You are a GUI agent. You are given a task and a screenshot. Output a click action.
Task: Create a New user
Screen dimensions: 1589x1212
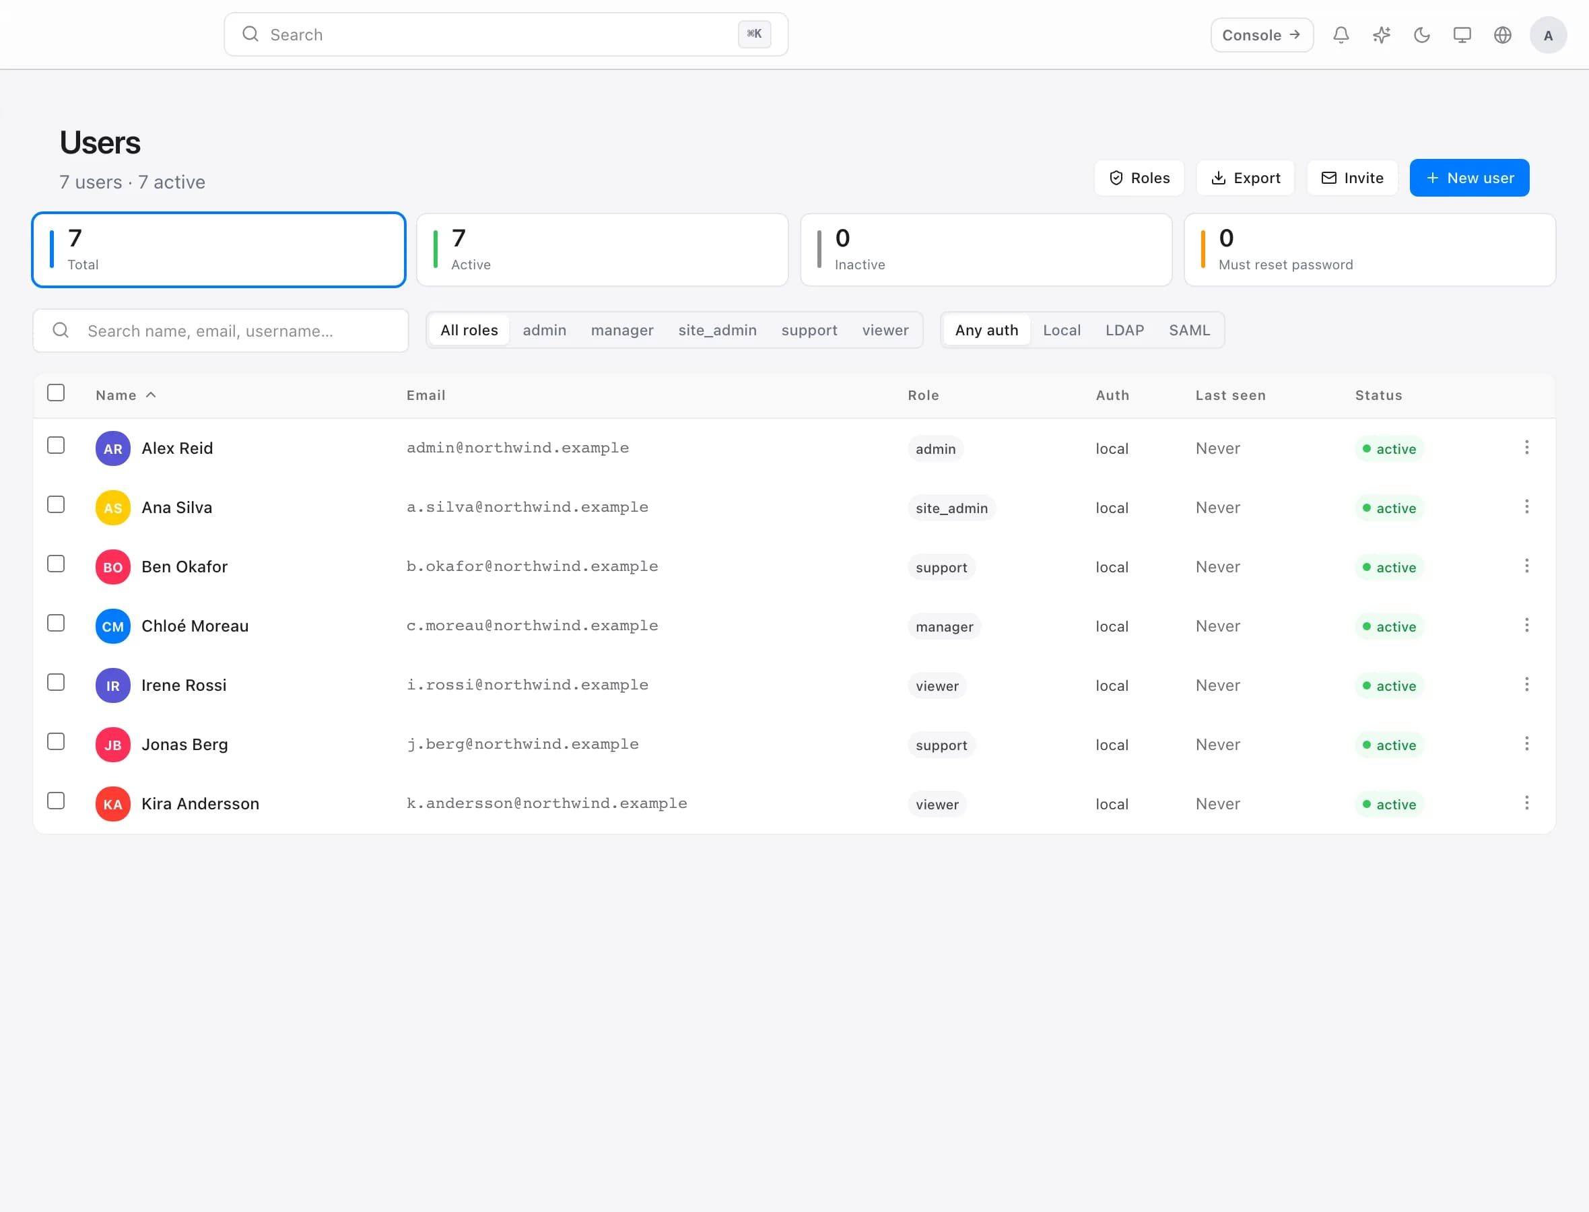(1469, 178)
